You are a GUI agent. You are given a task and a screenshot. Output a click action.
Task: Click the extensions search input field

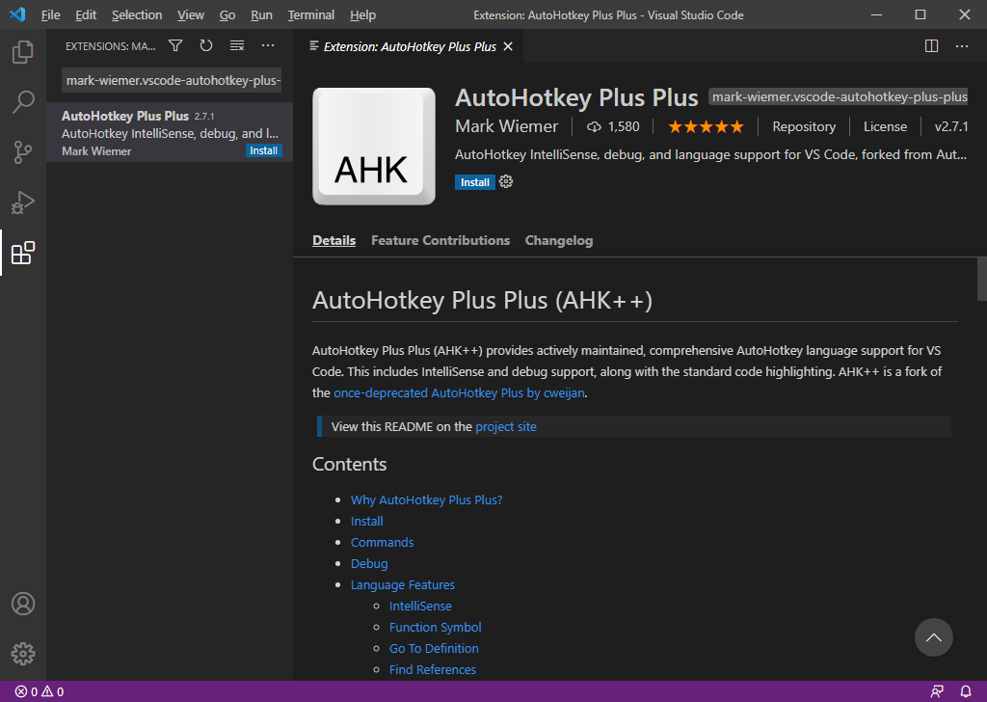tap(171, 80)
